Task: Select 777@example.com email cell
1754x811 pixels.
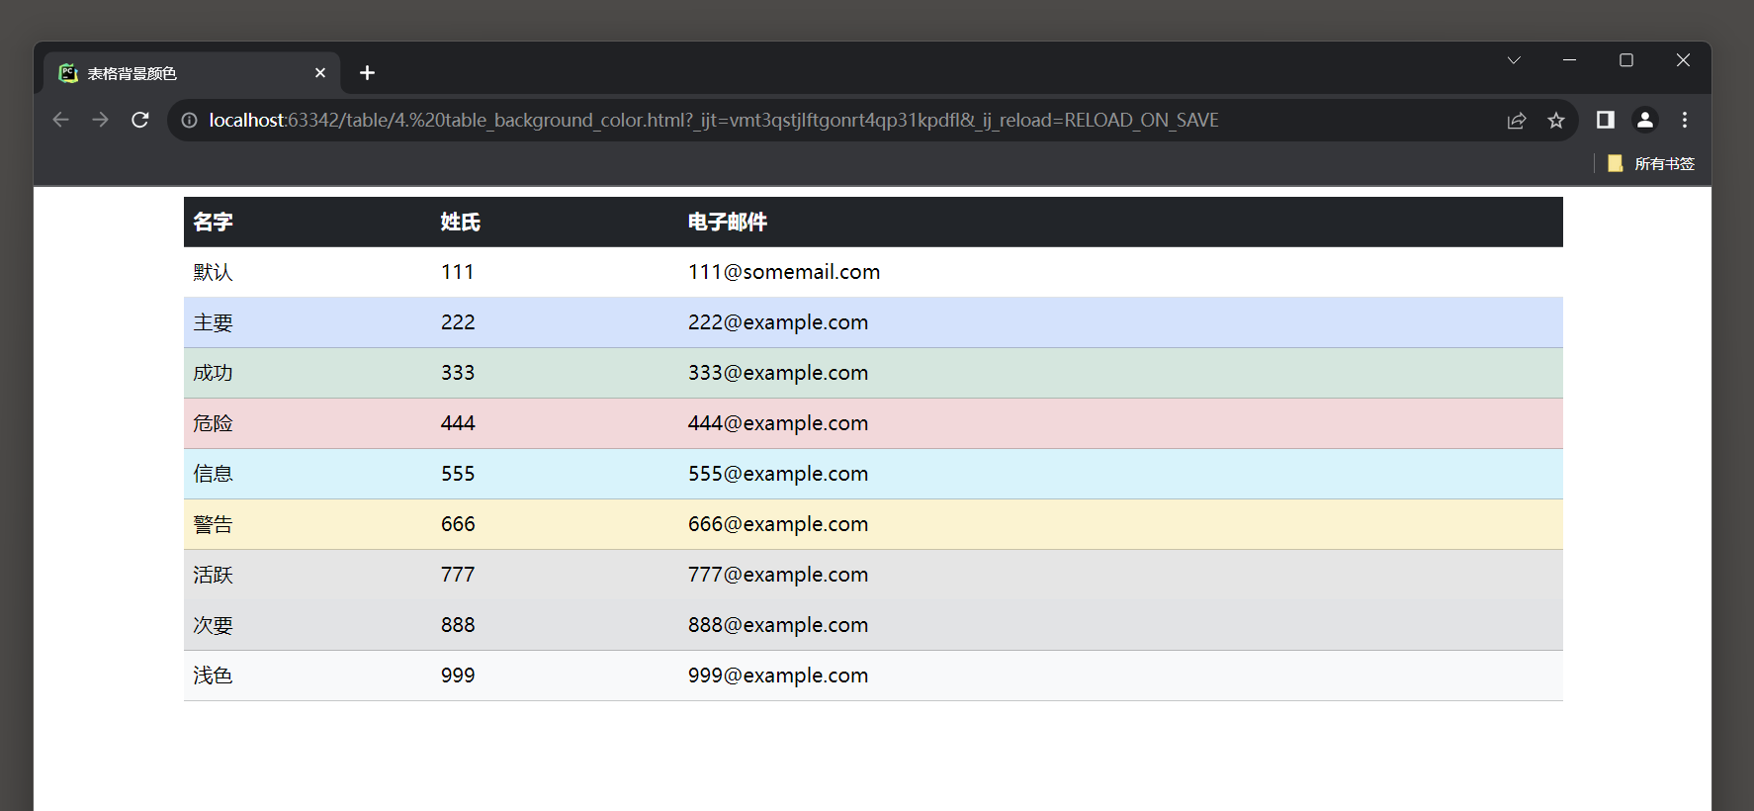Action: click(1120, 575)
